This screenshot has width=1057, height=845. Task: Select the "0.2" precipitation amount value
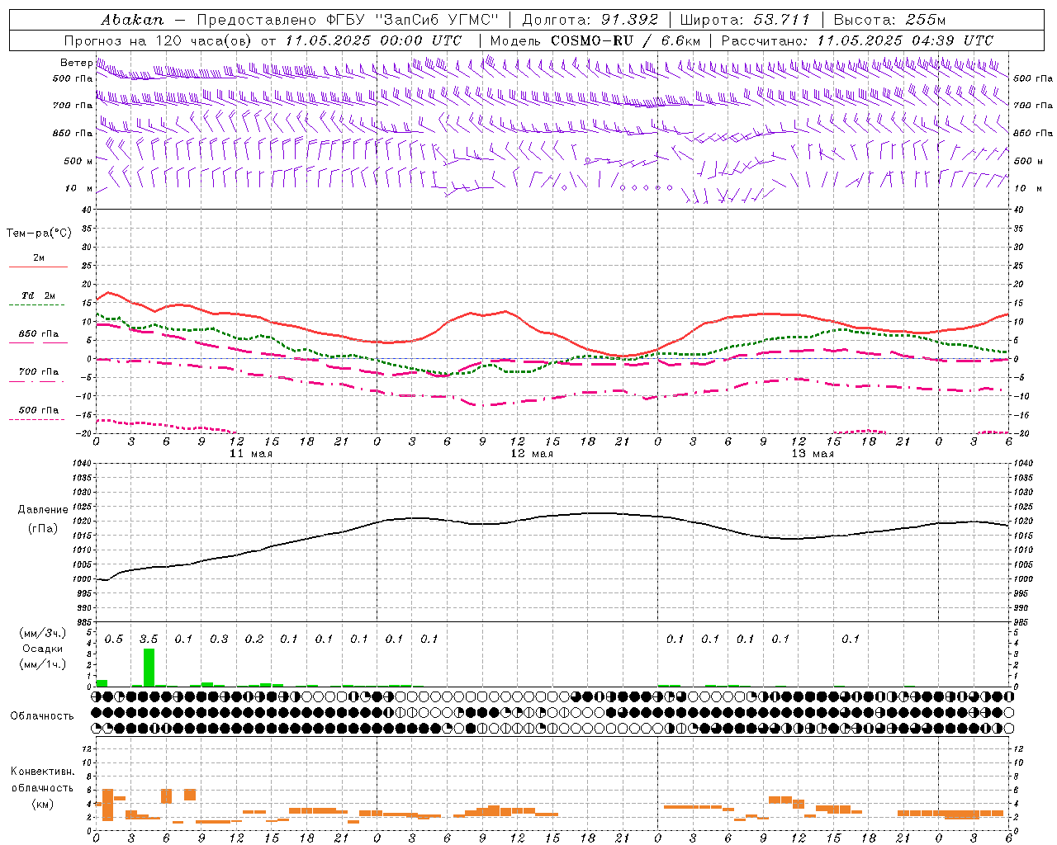(x=254, y=640)
